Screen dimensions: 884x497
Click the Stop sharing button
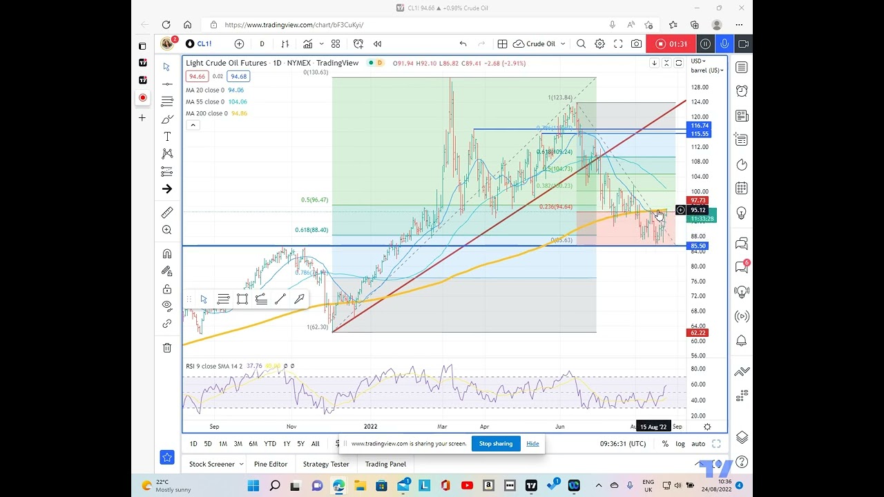click(496, 443)
